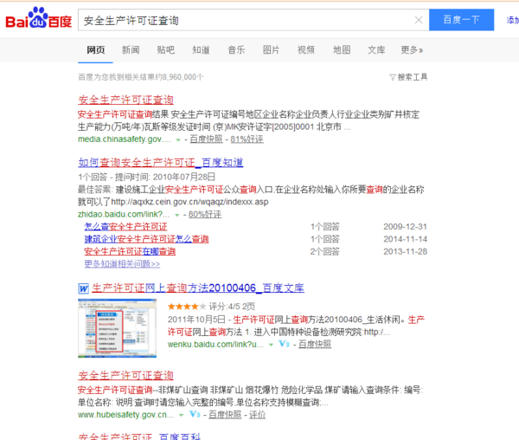This screenshot has height=440, width=519.
Task: Click the 搜索工具 label
Action: pos(413,77)
